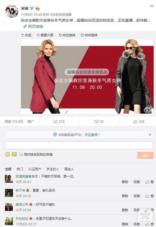This screenshot has height=227, width=156.
Task: Open the emoji smiley picker
Action: point(8,154)
